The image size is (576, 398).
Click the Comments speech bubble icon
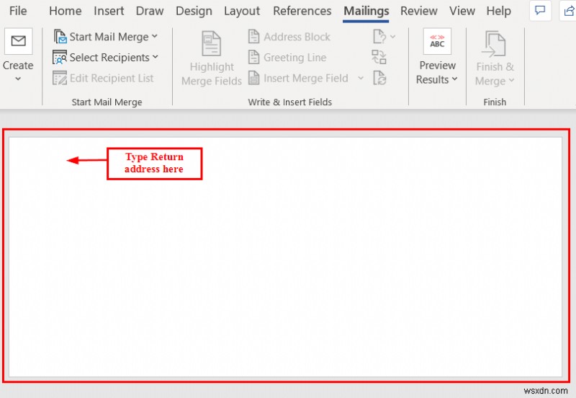540,10
